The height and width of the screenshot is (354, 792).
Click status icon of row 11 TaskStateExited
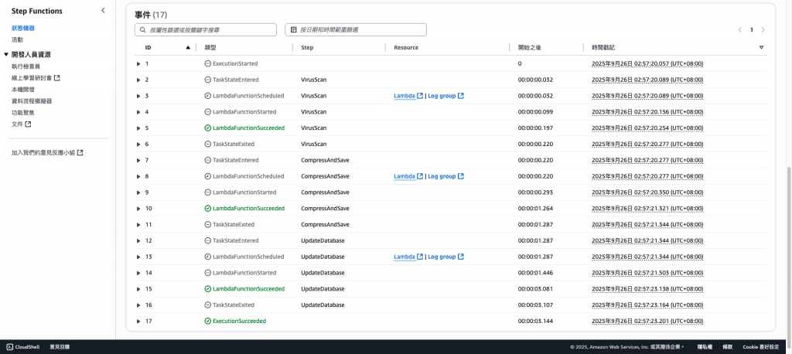pyautogui.click(x=207, y=225)
